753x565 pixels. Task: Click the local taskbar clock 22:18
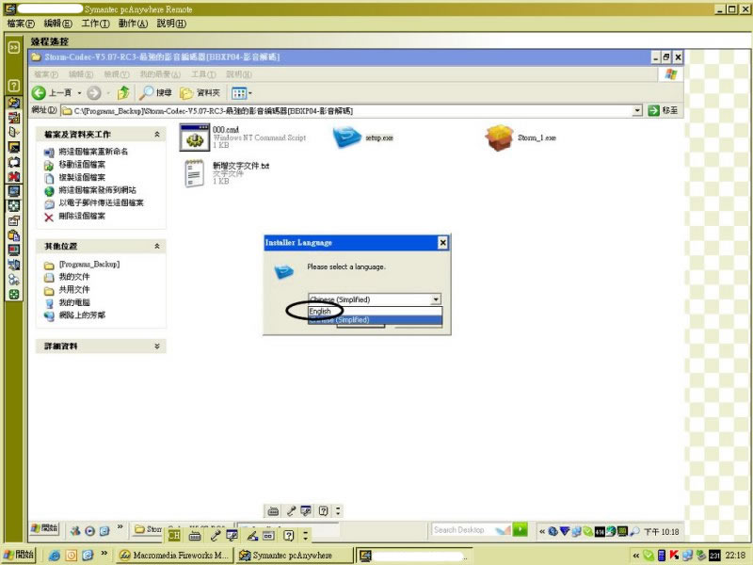(x=735, y=555)
